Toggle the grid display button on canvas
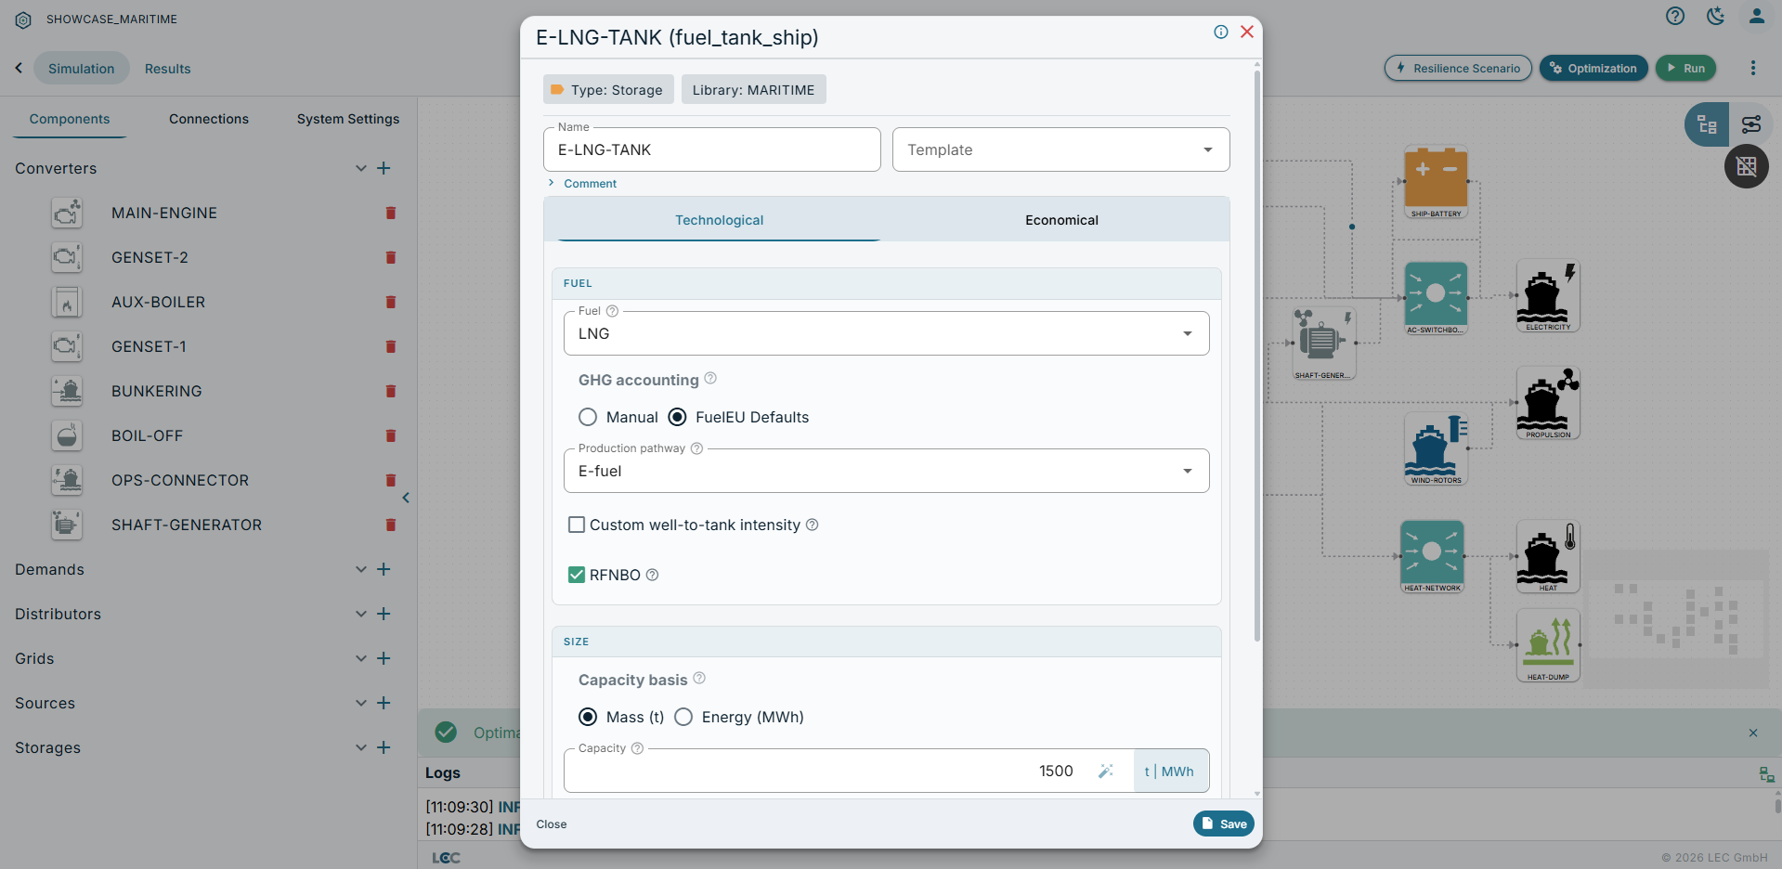This screenshot has height=869, width=1782. coord(1747,167)
